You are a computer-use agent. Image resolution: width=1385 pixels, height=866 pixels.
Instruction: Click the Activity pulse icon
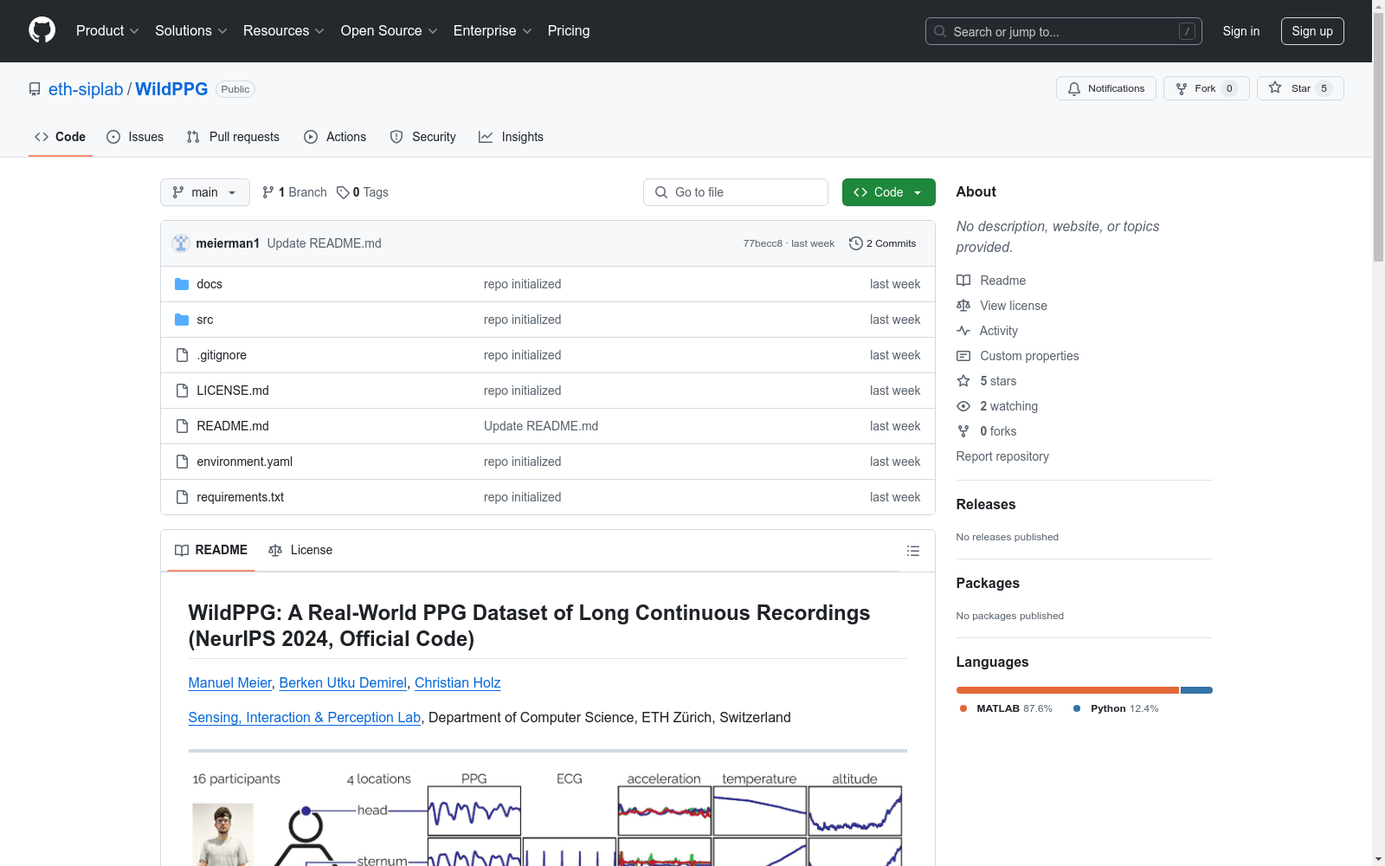point(963,331)
